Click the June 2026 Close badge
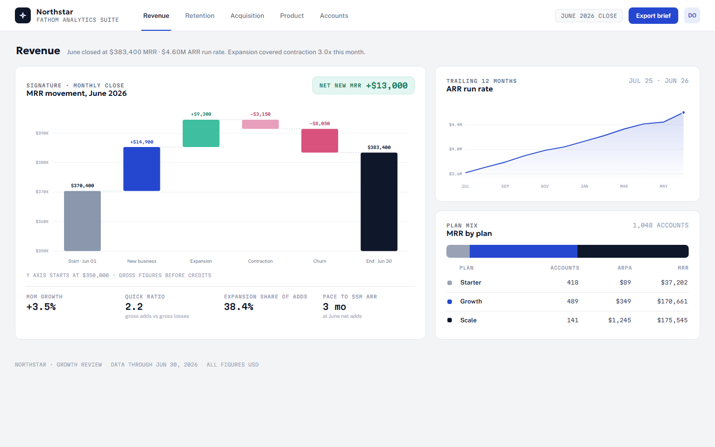 coord(589,16)
